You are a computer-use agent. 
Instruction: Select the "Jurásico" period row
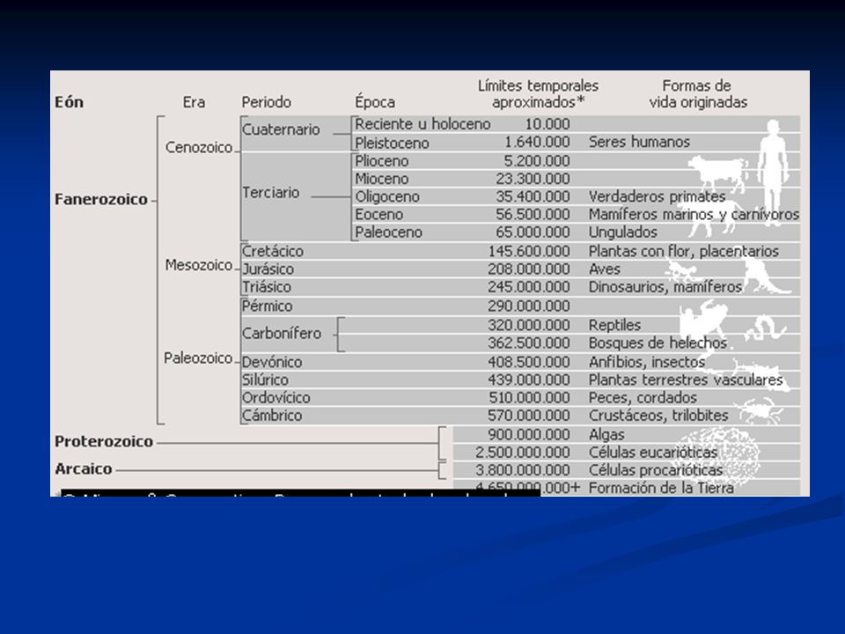tap(520, 269)
